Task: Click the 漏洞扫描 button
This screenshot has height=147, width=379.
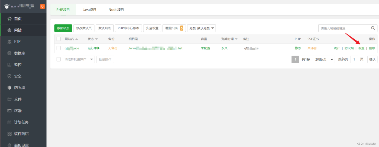Action: [174, 28]
